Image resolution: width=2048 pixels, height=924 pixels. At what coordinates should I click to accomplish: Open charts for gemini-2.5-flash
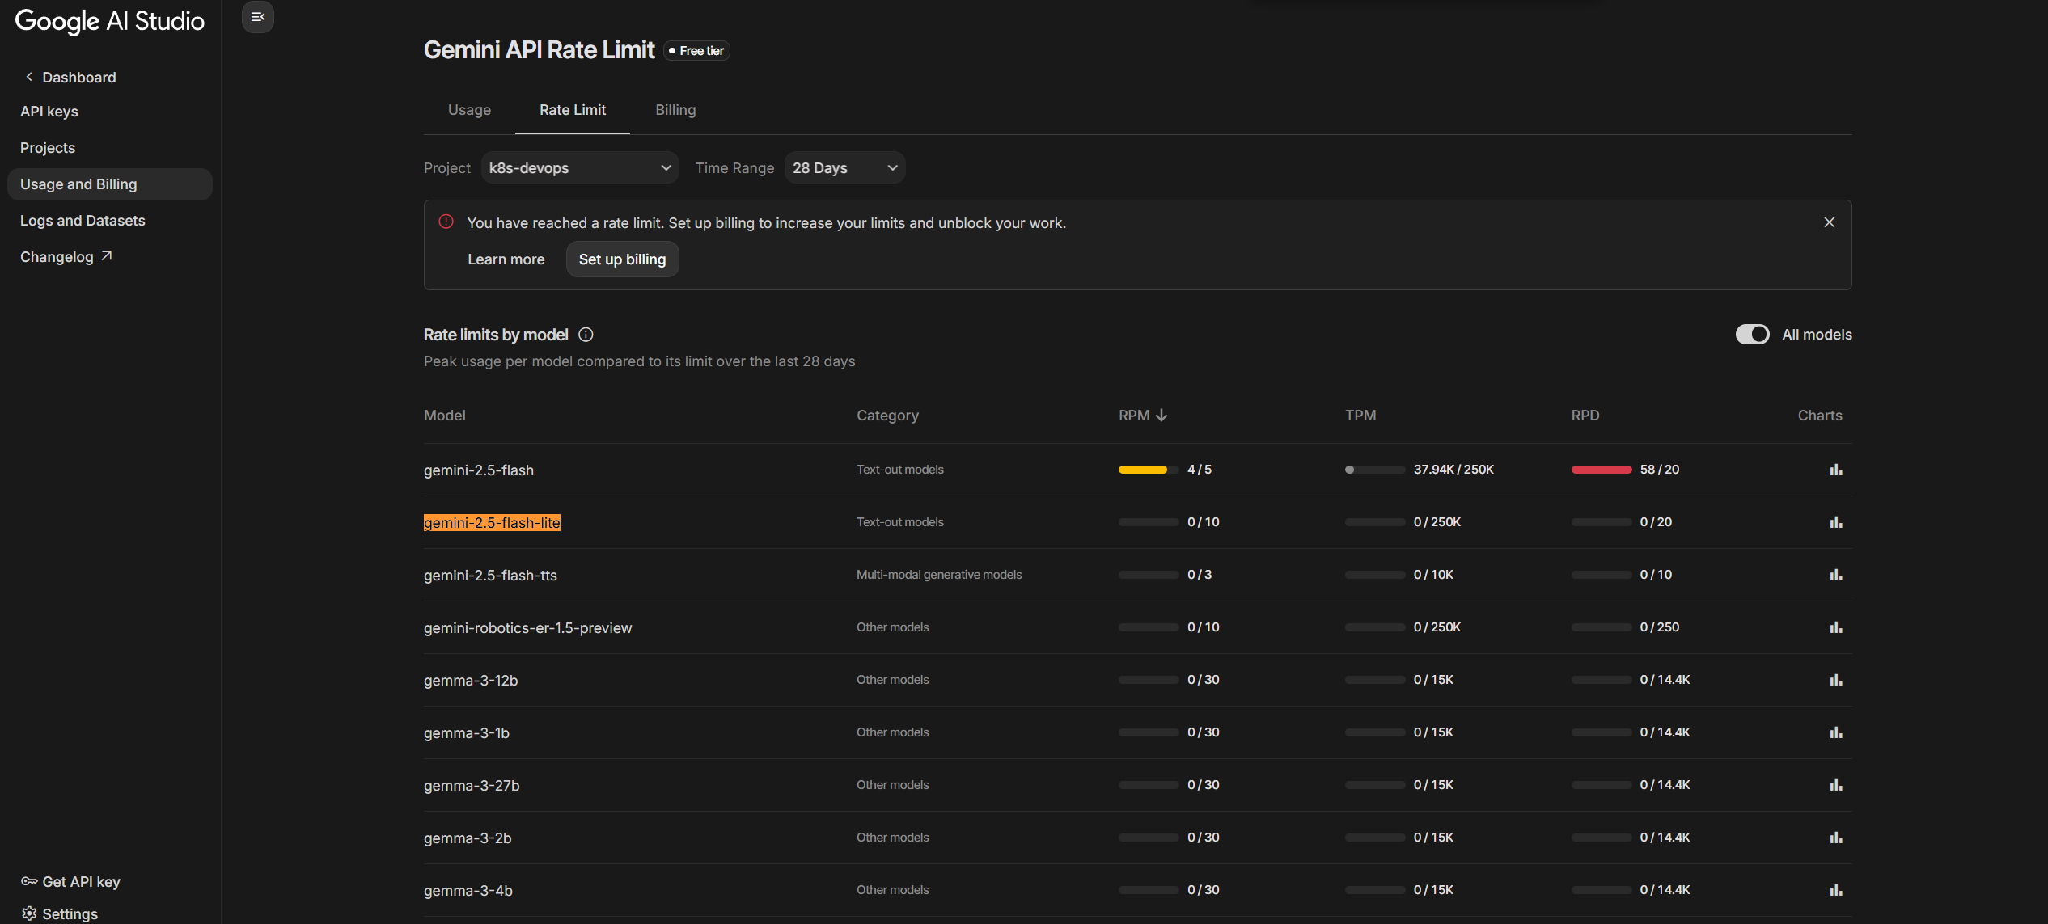1835,470
